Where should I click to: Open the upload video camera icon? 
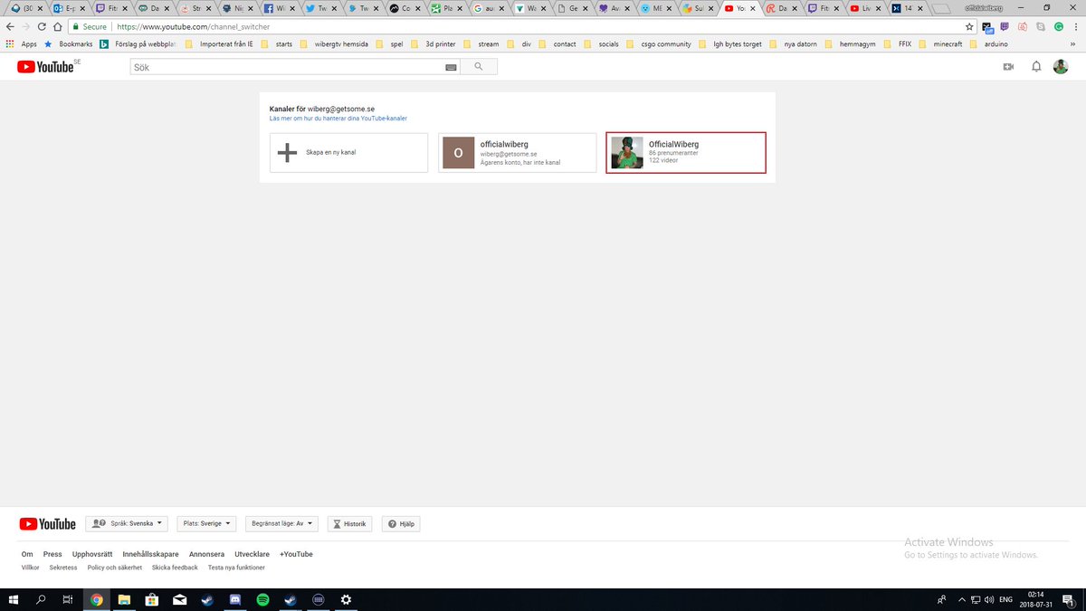(1008, 67)
